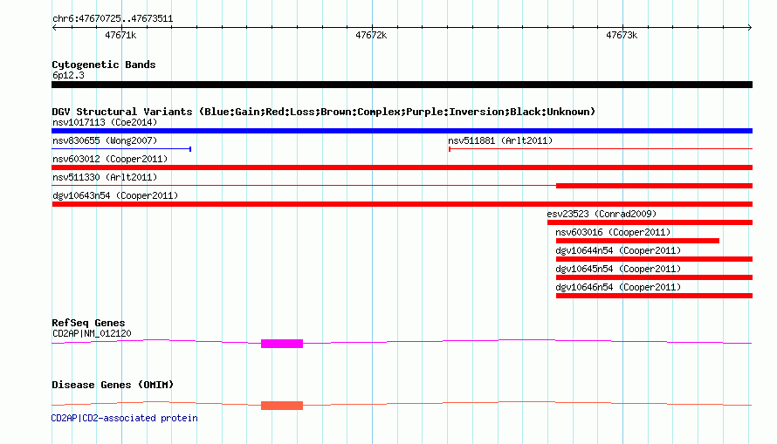Click the dgv10646n54 (Cooper2011) label
Image resolution: width=777 pixels, height=444 pixels.
(x=618, y=287)
